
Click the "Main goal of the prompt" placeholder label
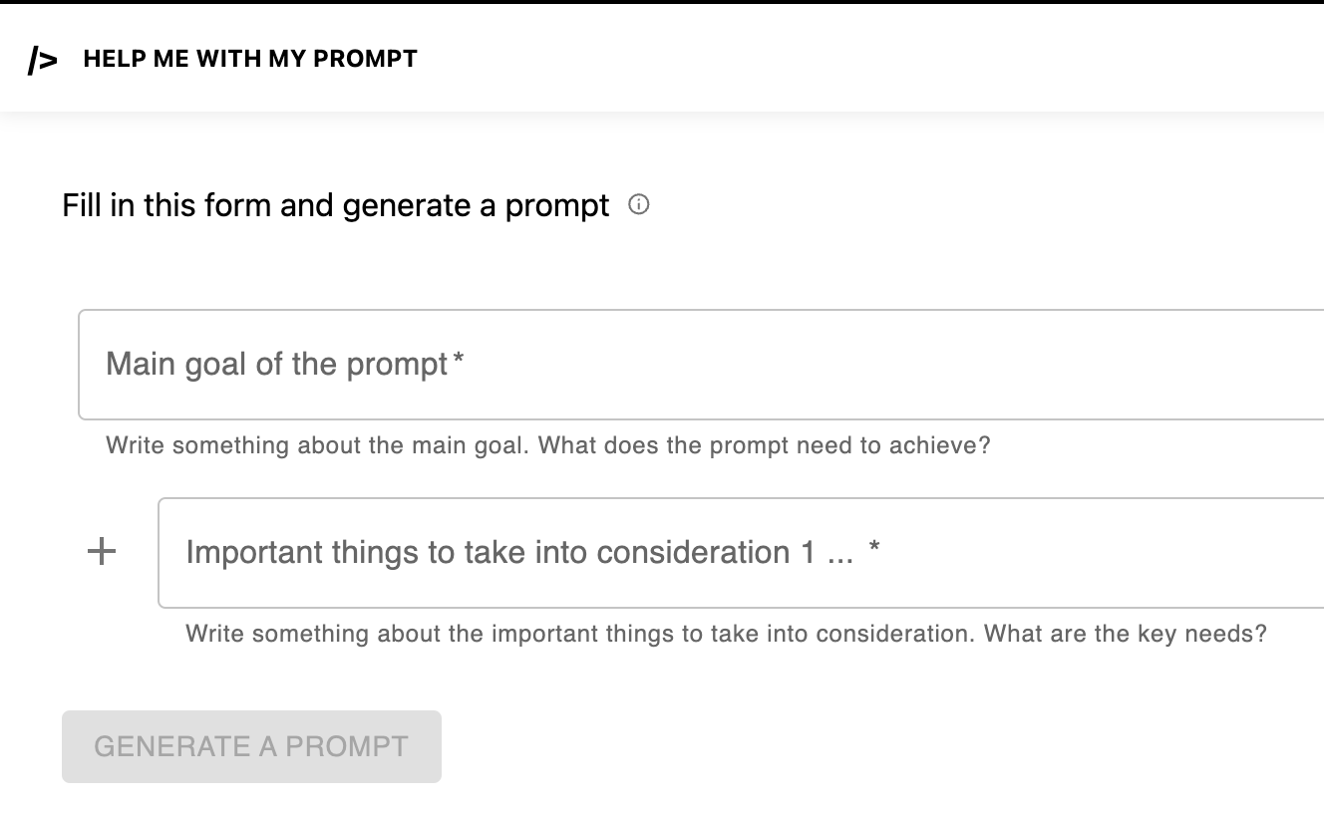click(x=276, y=365)
